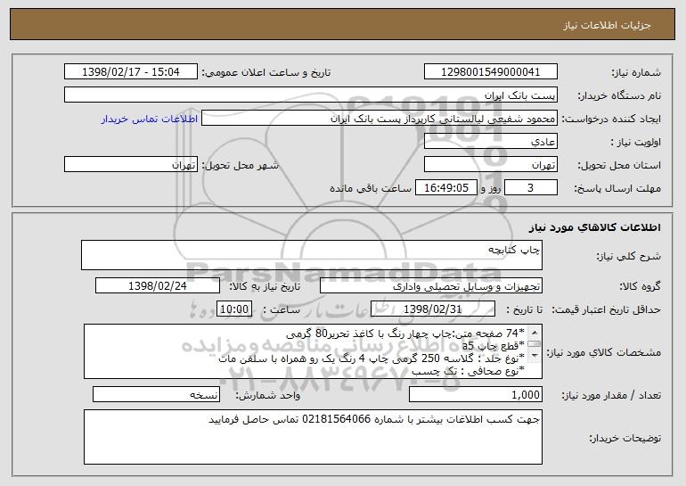This screenshot has width=686, height=486.
Task: Click the label توضیحات خریدار:
Action: click(x=625, y=438)
